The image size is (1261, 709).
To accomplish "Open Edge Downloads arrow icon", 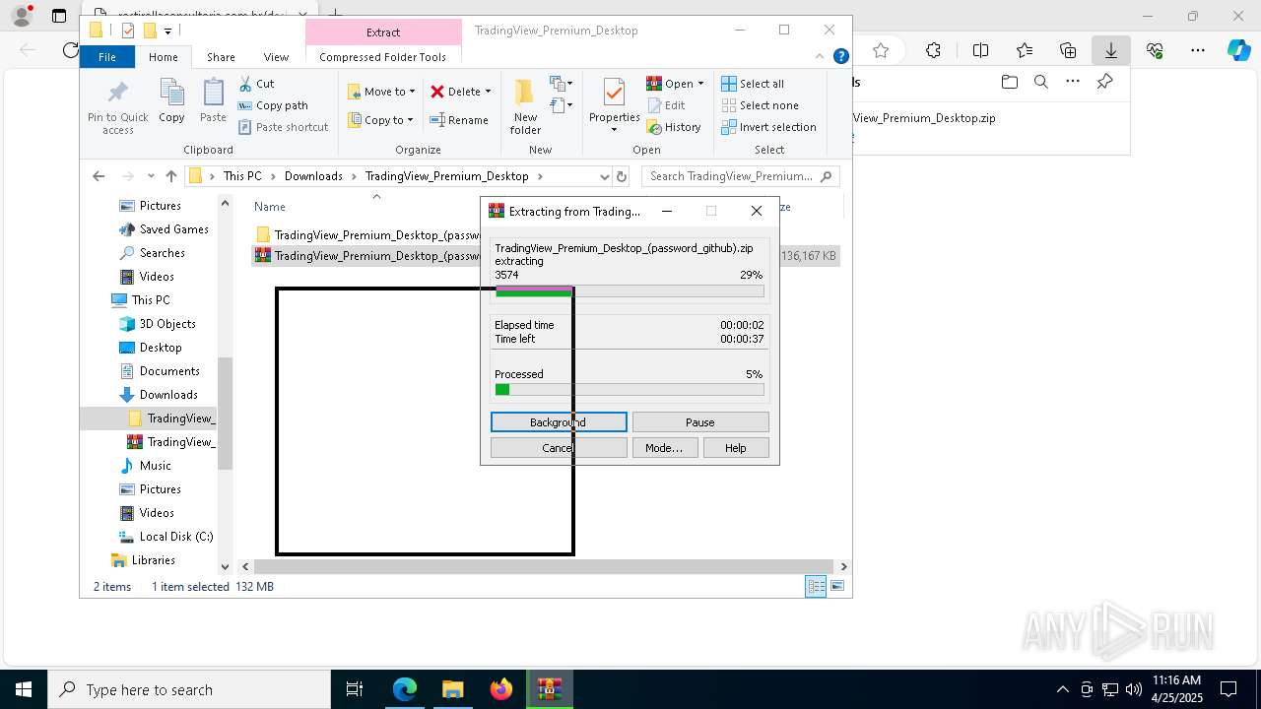I will pyautogui.click(x=1111, y=50).
